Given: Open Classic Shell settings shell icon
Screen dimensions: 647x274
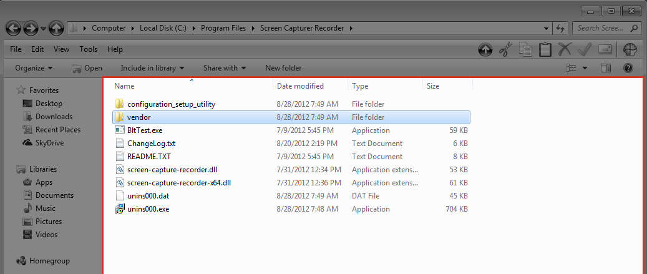Looking at the screenshot, I should (630, 49).
